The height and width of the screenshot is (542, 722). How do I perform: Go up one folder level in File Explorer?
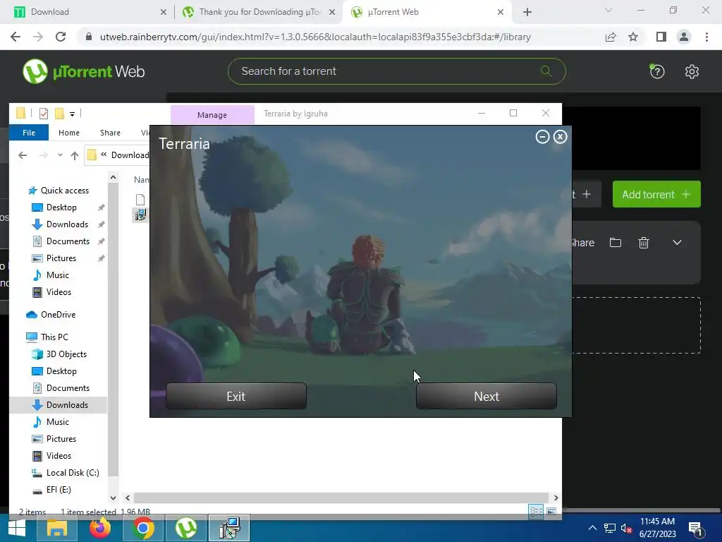[75, 155]
